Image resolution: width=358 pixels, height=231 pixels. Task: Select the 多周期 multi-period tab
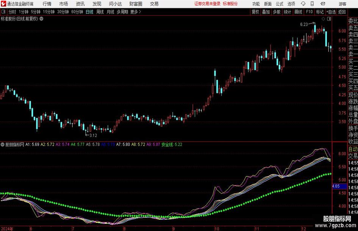(122, 12)
